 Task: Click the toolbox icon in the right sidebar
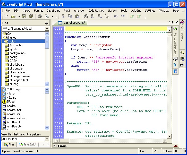point(182,65)
